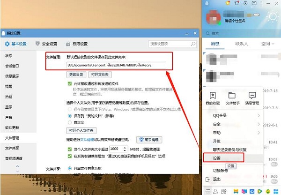Open the file cleanup hyperlink

(87, 140)
